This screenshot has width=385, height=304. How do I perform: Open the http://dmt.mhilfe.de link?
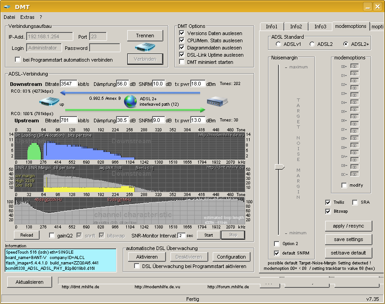click(81, 287)
